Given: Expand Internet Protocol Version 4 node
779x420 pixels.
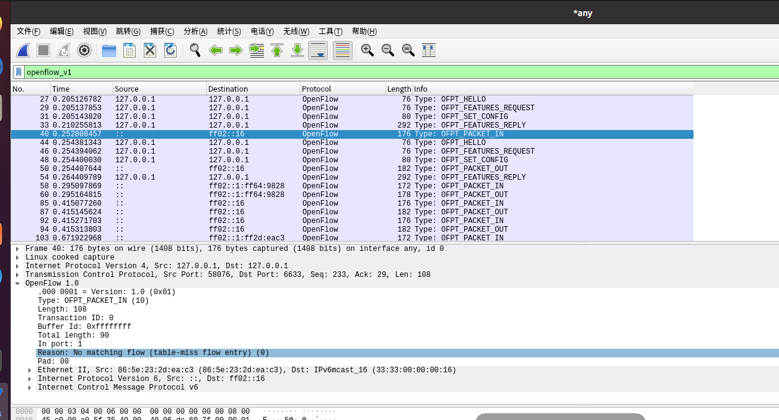Looking at the screenshot, I should tap(17, 266).
